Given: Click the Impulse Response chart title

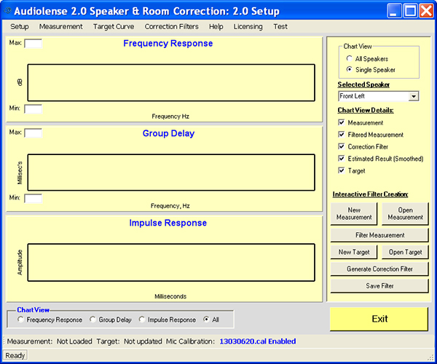Looking at the screenshot, I should (x=168, y=223).
